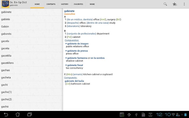Follow the 'gabinete fantasma' compound link
Image resolution: width=189 pixels, height=118 pixels.
77,58
